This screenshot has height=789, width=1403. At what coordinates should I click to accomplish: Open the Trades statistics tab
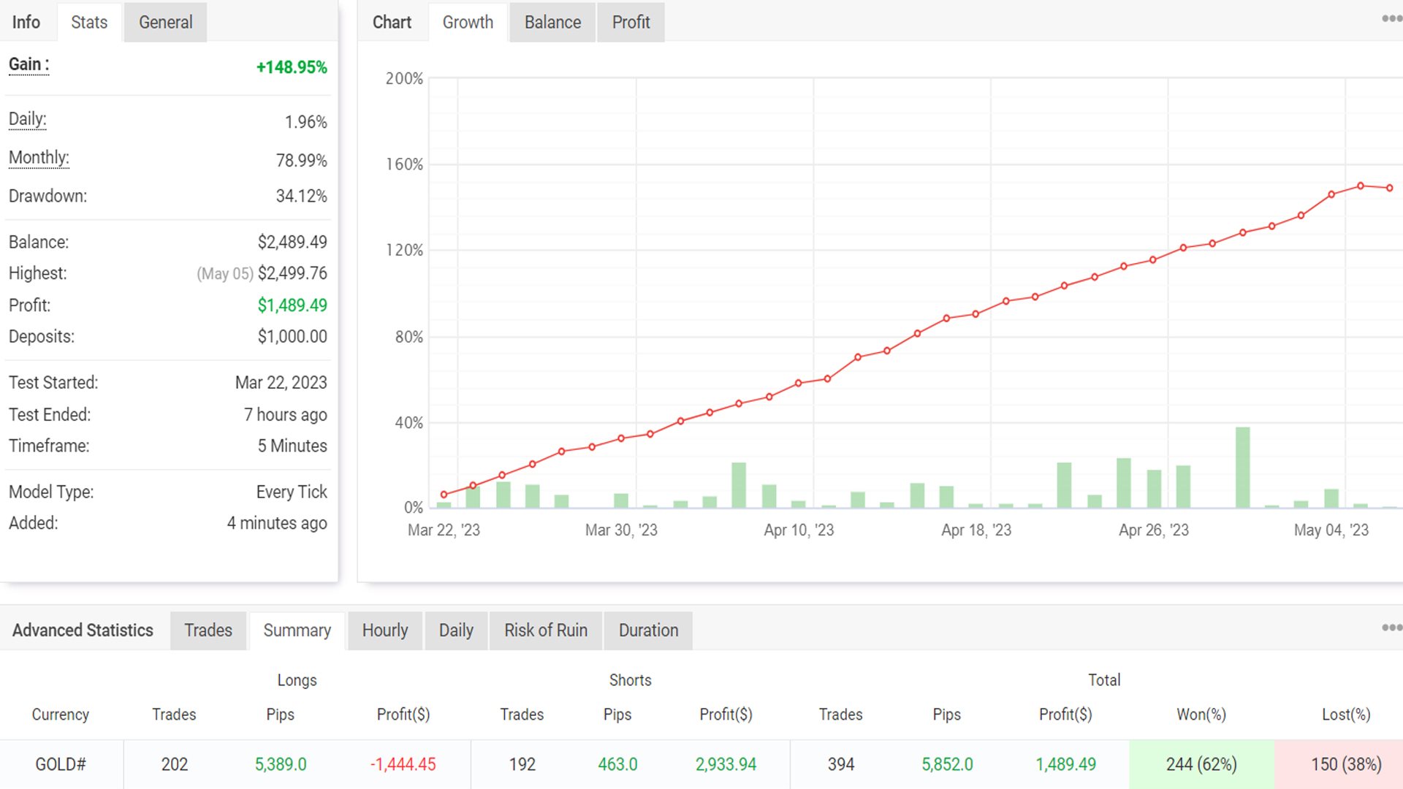click(x=208, y=630)
